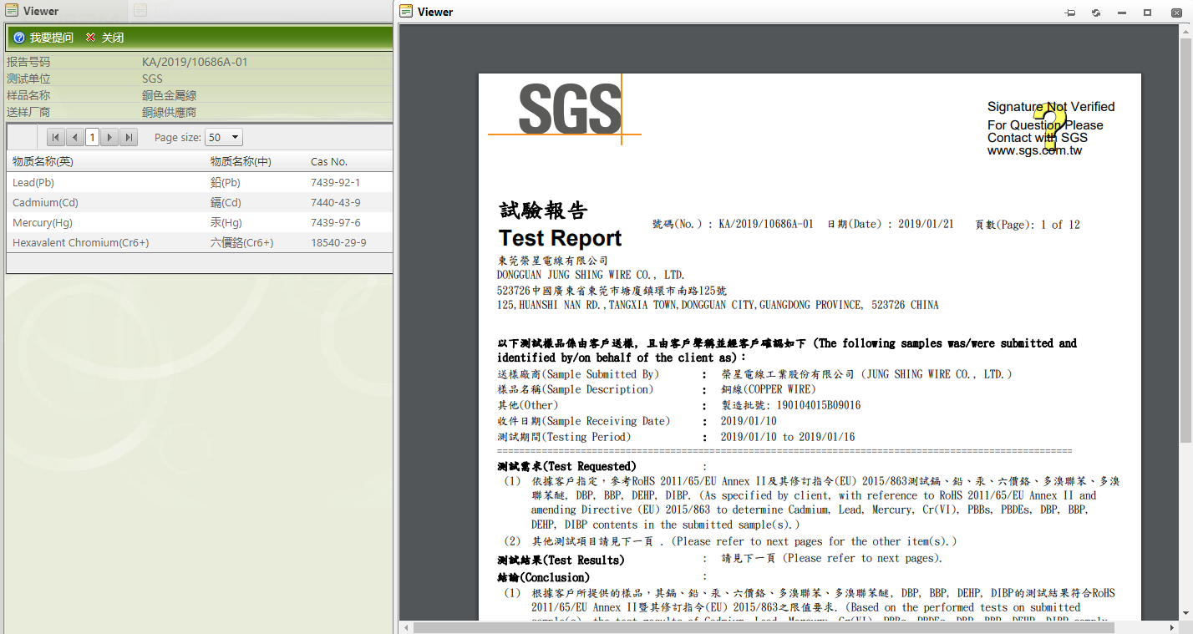1193x634 pixels.
Task: Click the Page 1 of 12 indicator
Action: (1028, 224)
